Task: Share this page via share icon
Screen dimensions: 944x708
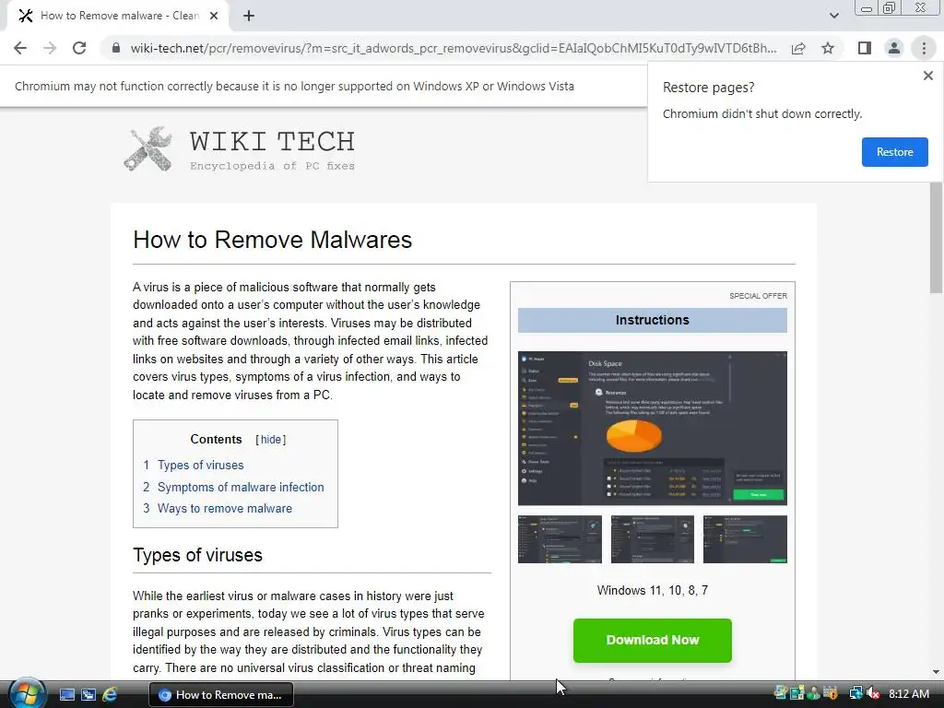Action: coord(798,48)
